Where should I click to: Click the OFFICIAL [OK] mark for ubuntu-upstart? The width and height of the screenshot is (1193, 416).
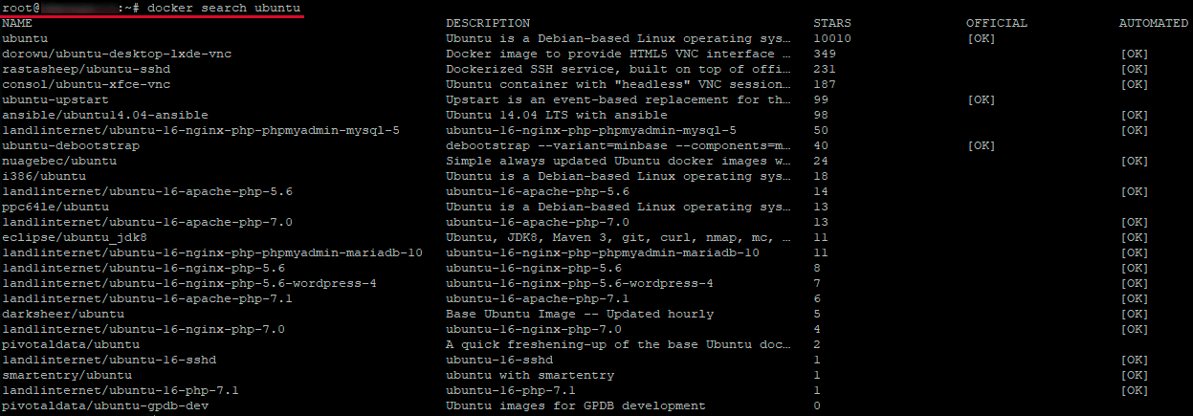[x=981, y=99]
